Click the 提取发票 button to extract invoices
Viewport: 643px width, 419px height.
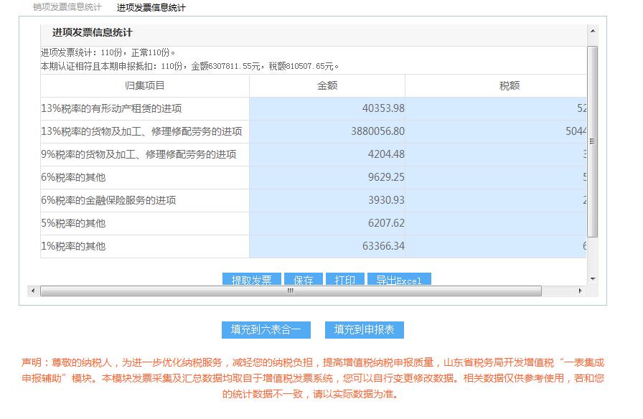click(253, 279)
